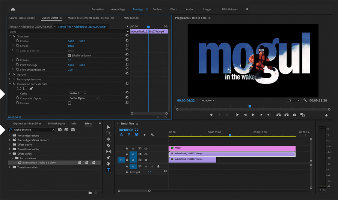338x200 pixels.
Task: Expand the Préconfigurations Lumetri folder
Action: coord(10,140)
